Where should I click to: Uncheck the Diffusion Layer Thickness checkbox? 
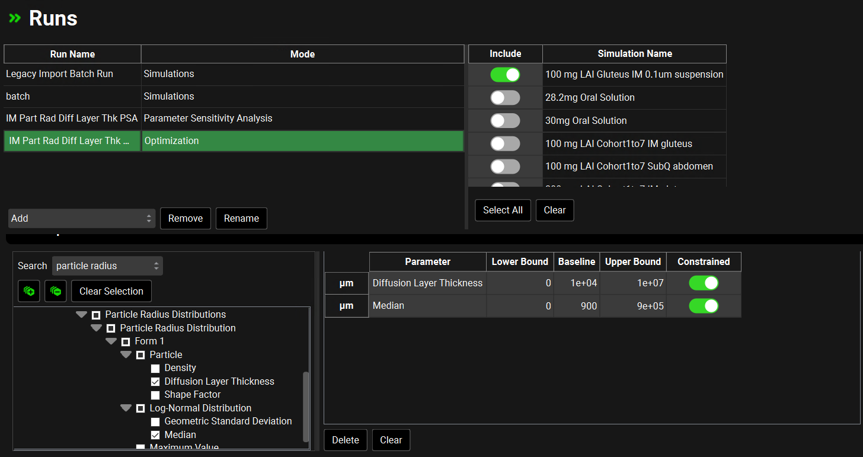pyautogui.click(x=155, y=382)
